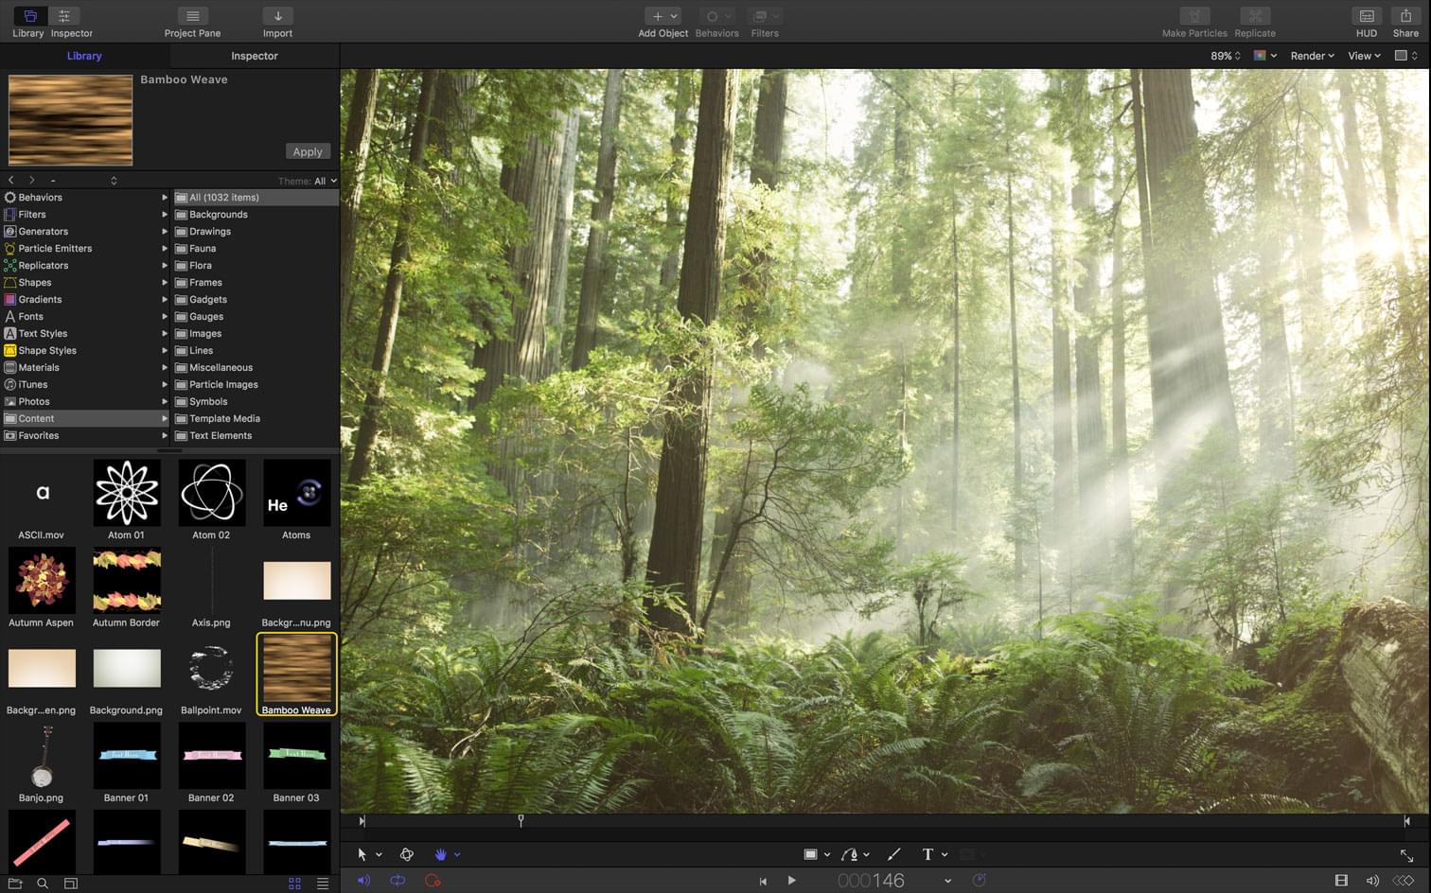1431x893 pixels.
Task: Open the HUD window
Action: coord(1367,16)
